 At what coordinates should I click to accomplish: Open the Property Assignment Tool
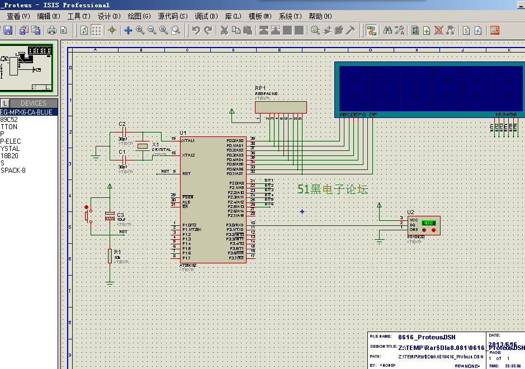point(399,31)
